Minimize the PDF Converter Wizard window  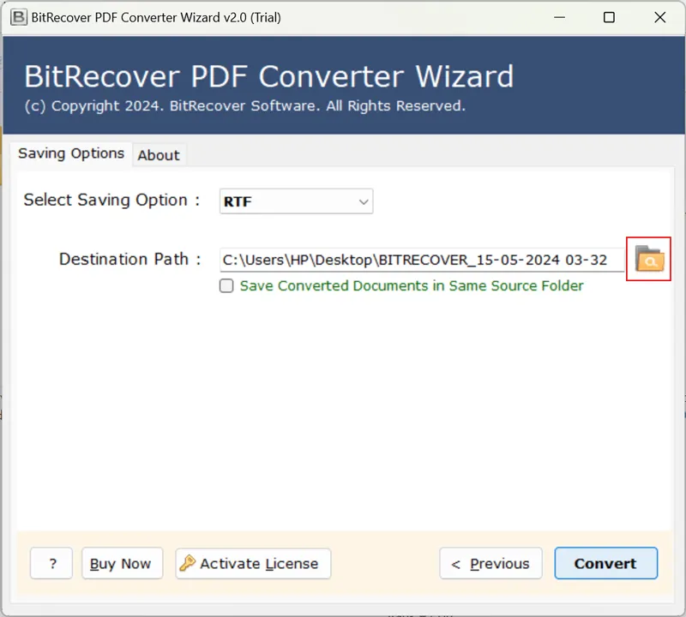coord(559,17)
